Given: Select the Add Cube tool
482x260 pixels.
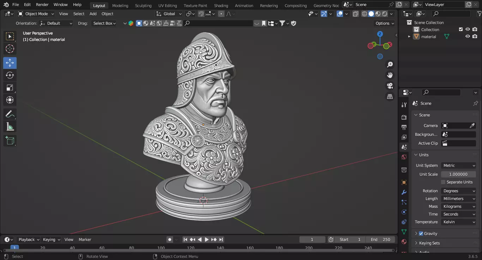Looking at the screenshot, I should point(10,140).
